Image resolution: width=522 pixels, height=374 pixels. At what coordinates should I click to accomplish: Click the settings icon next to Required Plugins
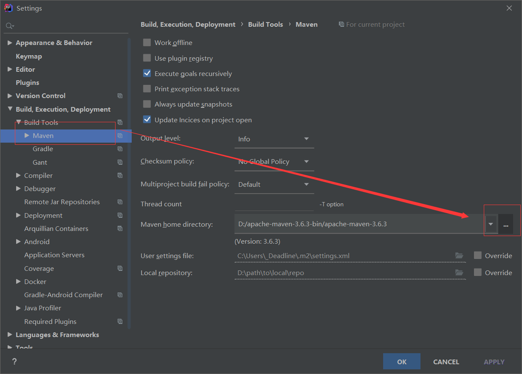[120, 321]
